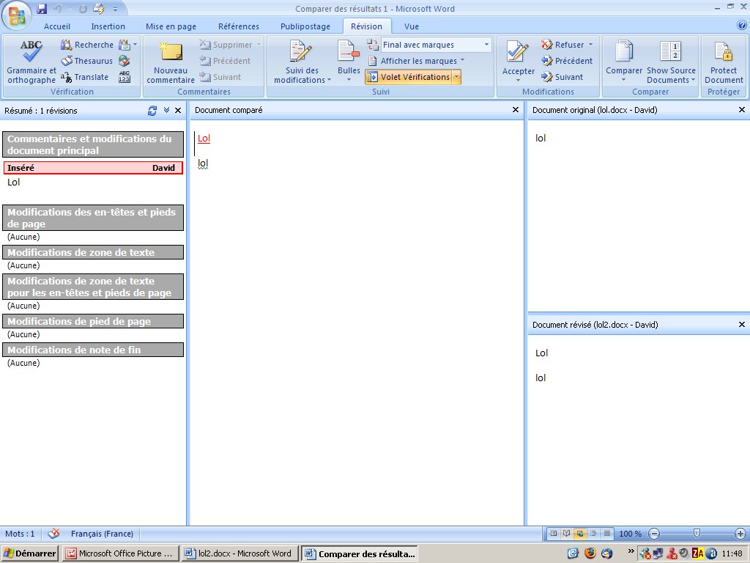Expand the revision summary detail chevrons
Screen dimensions: 750x563
pos(166,110)
